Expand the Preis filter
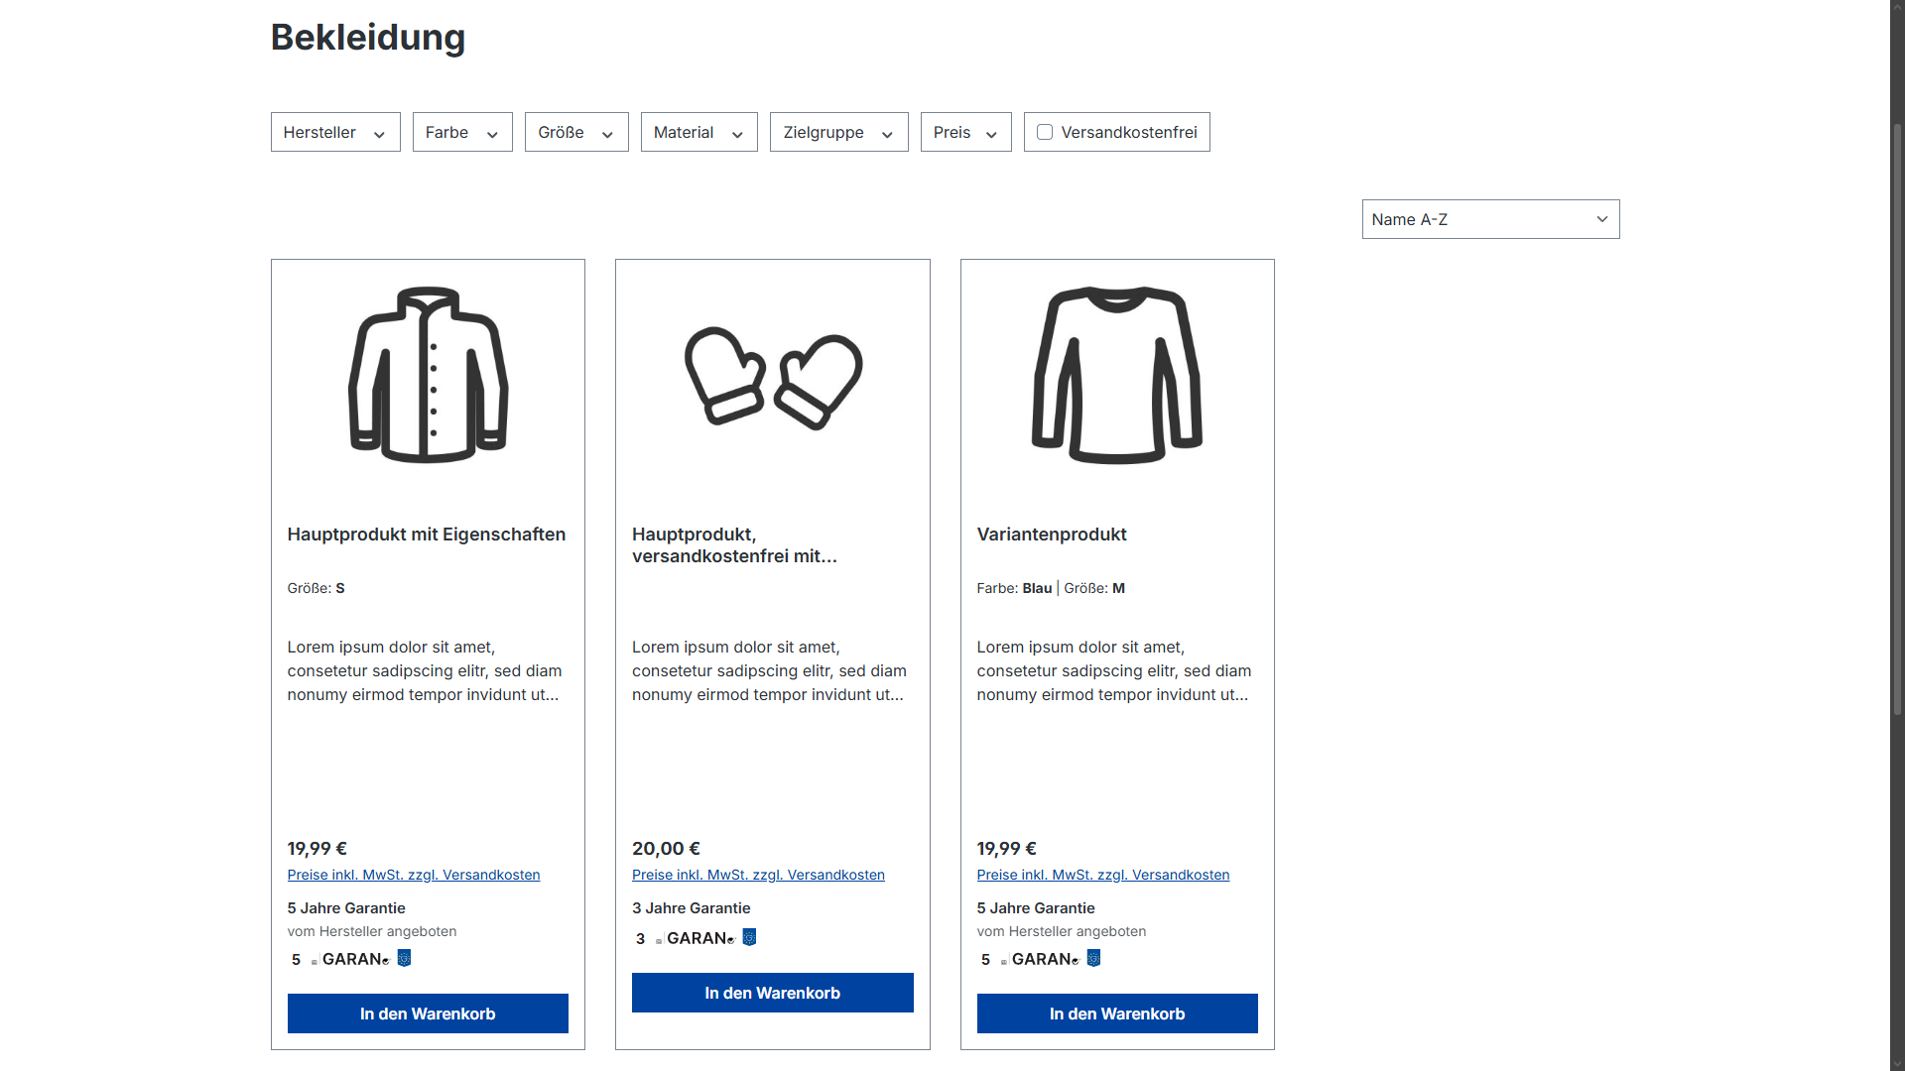The width and height of the screenshot is (1905, 1071). 966,132
